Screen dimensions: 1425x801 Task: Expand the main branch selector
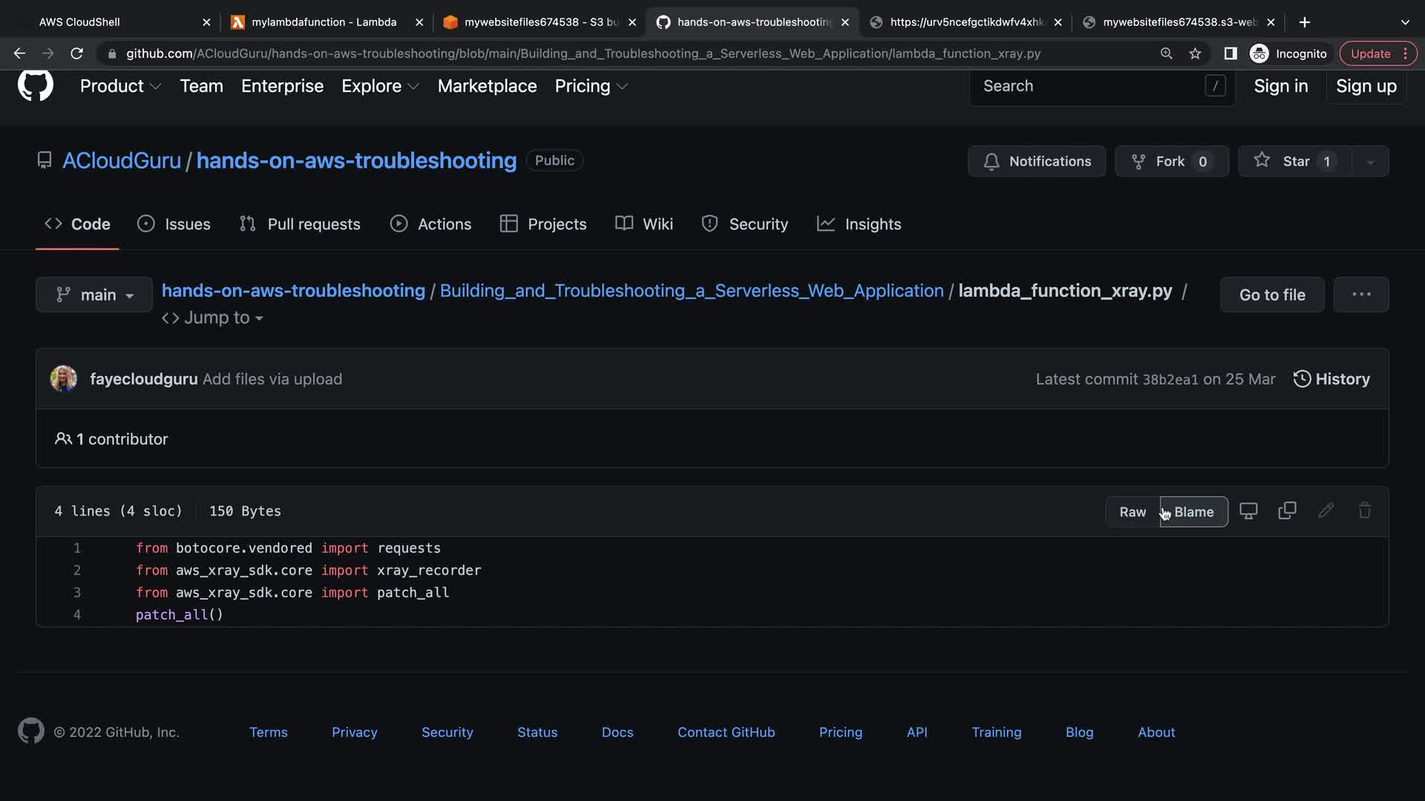tap(94, 294)
